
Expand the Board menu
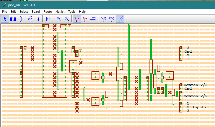(36, 12)
